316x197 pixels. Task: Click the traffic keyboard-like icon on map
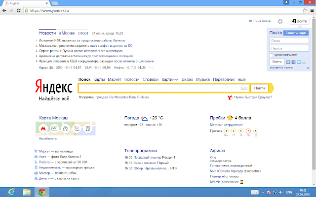pos(54,129)
